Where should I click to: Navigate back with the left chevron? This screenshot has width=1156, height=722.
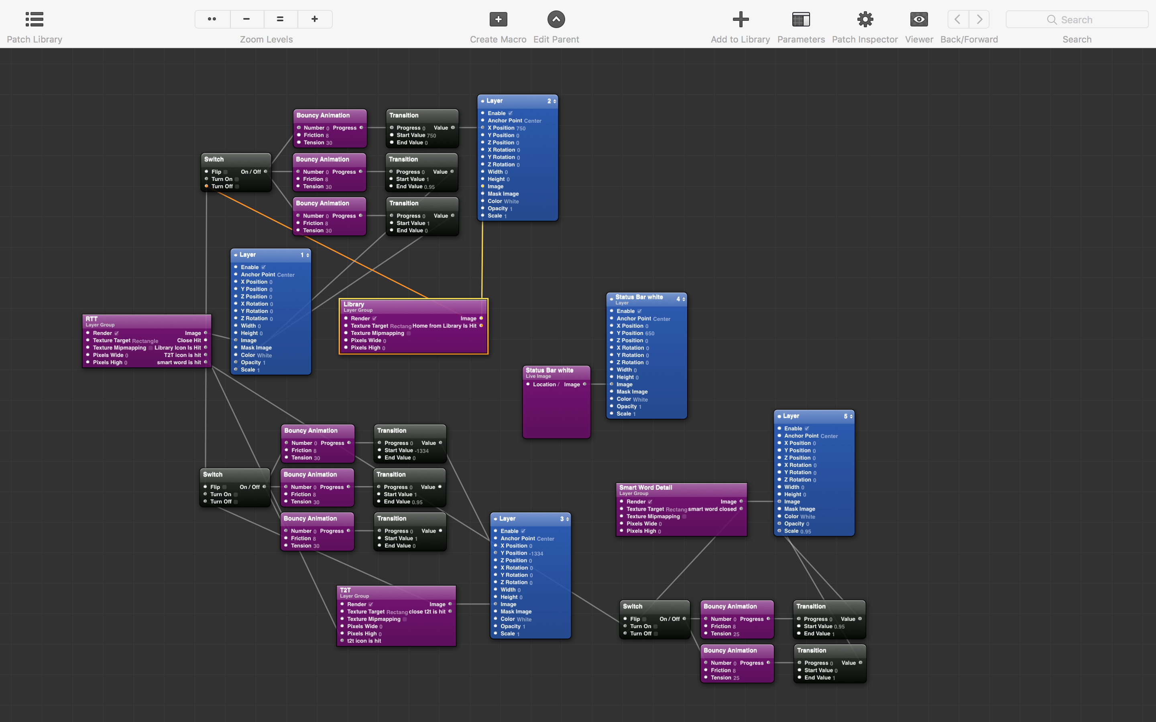(957, 20)
